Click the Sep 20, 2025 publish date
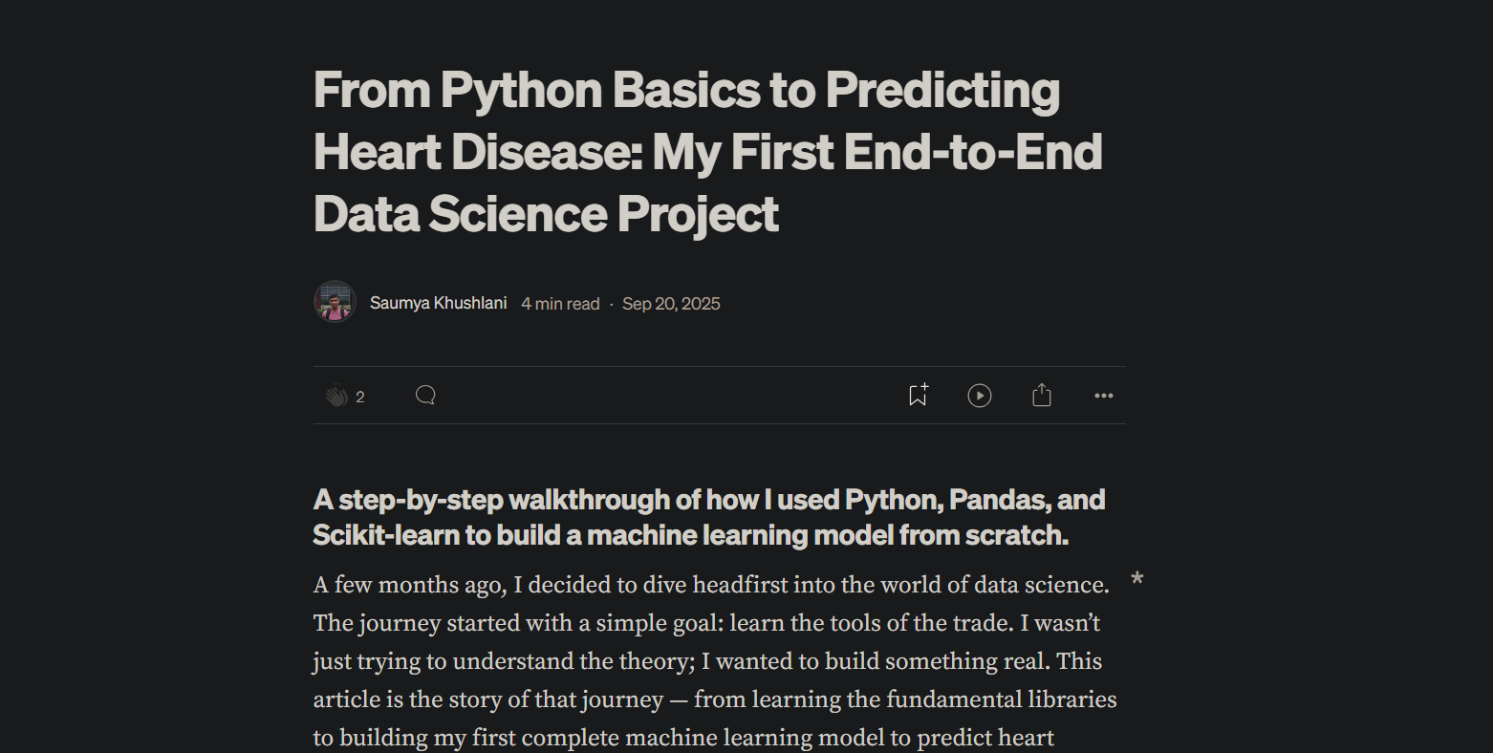This screenshot has height=753, width=1493. (x=671, y=304)
